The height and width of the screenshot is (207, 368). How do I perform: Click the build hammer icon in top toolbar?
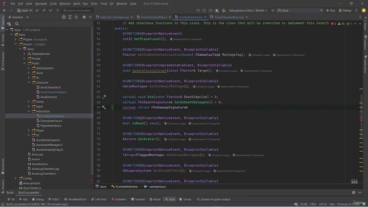[x=224, y=10]
